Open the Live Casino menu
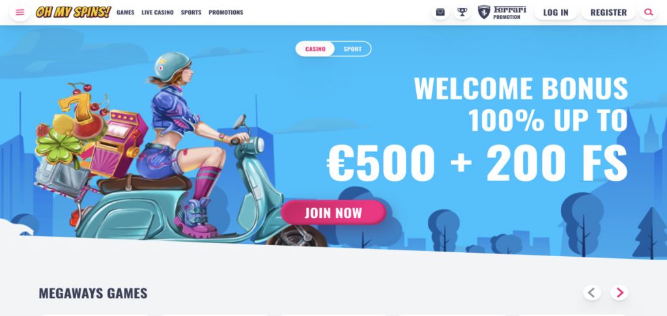Viewport: 667px width, 316px height. pos(158,12)
